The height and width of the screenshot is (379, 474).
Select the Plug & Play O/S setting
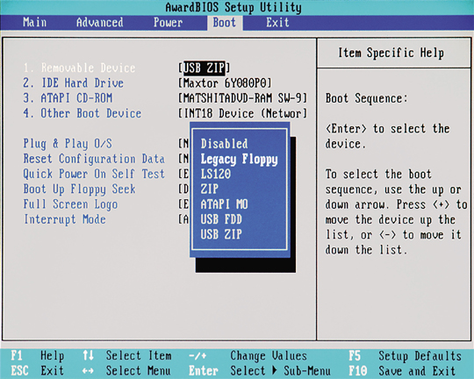68,144
